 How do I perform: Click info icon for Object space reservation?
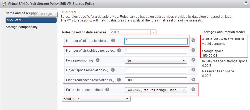[x=113, y=70]
